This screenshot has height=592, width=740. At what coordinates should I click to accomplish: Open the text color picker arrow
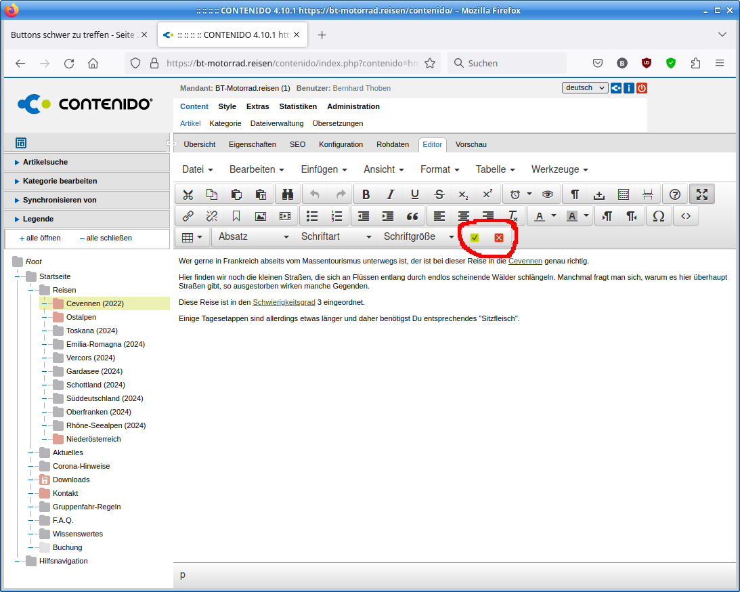click(x=554, y=216)
